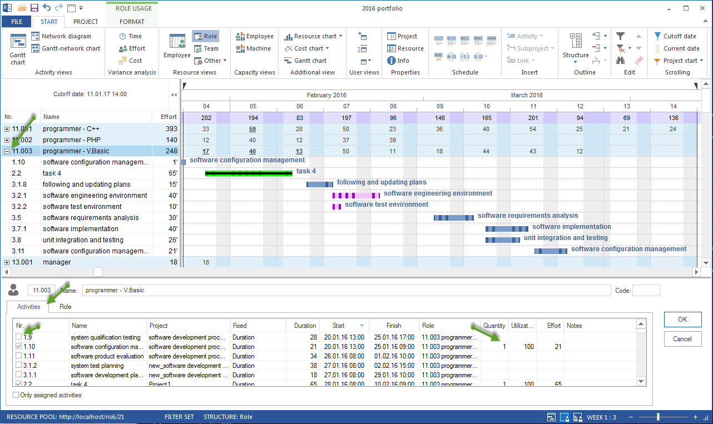Click the OK button
This screenshot has width=713, height=424.
(682, 319)
